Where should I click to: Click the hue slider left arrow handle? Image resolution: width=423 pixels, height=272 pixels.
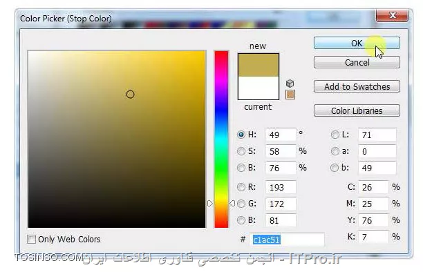click(210, 203)
